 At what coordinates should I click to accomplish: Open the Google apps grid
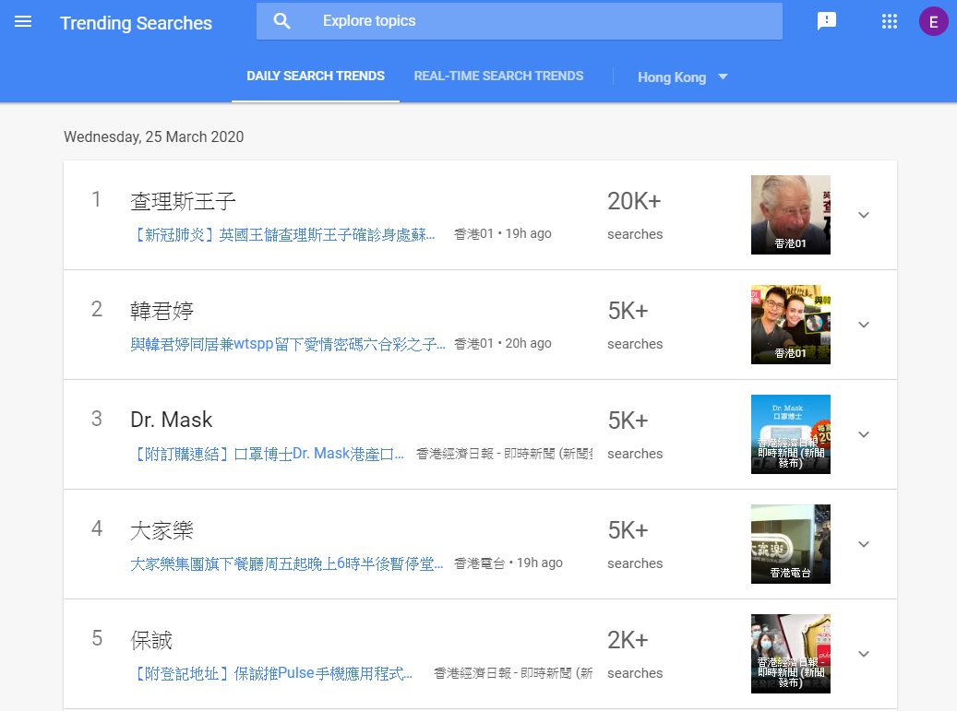coord(890,22)
